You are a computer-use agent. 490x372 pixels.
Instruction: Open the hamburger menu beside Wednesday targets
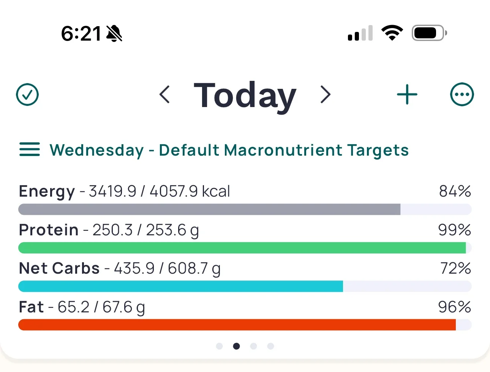[x=30, y=149]
